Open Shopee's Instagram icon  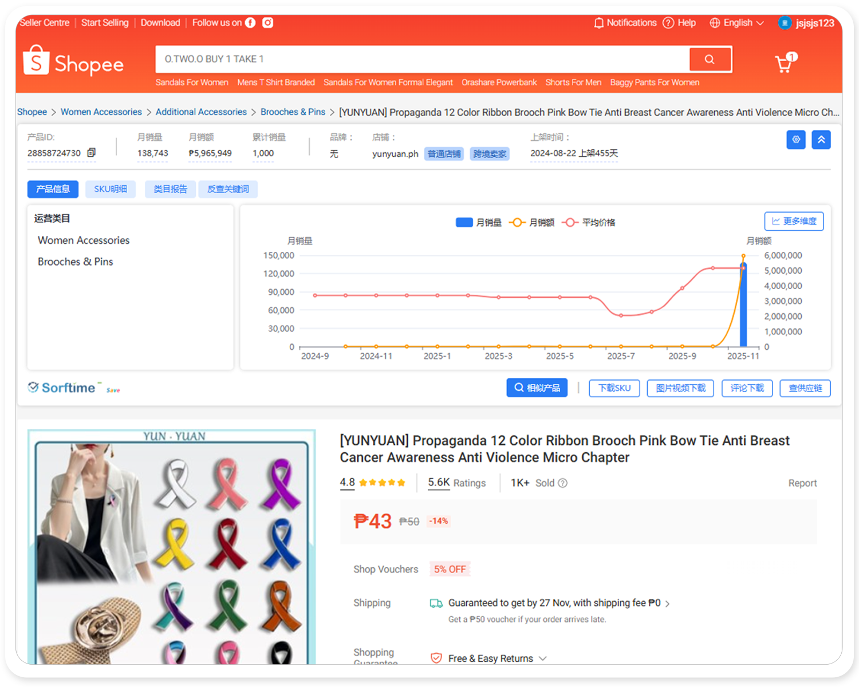tap(267, 22)
